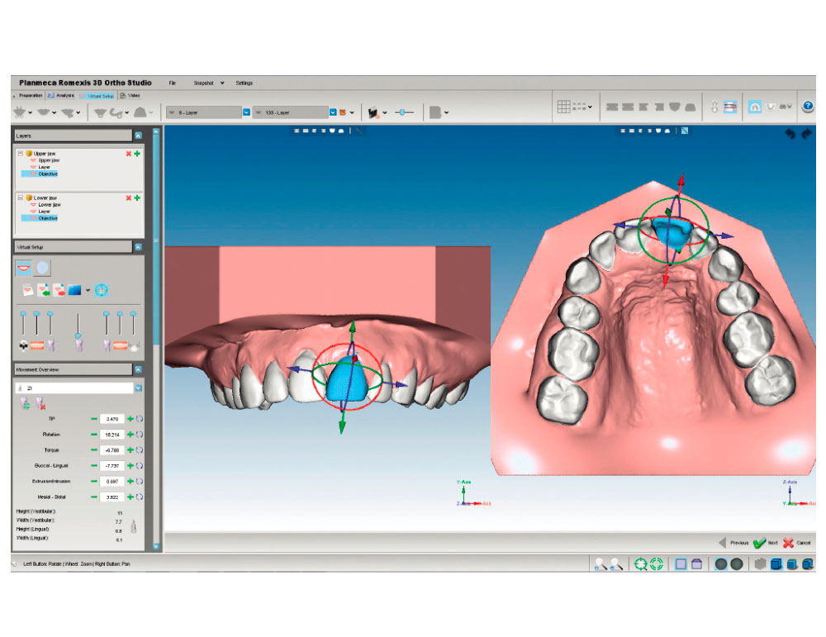Click the Buccal - Lingual value input field

(112, 466)
